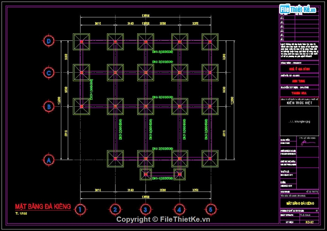Select the "3250" dimension above the plan
327x231 pixels.
(195, 23)
